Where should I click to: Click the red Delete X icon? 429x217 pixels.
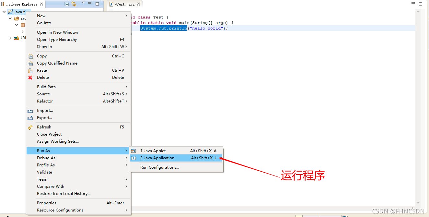pos(30,78)
